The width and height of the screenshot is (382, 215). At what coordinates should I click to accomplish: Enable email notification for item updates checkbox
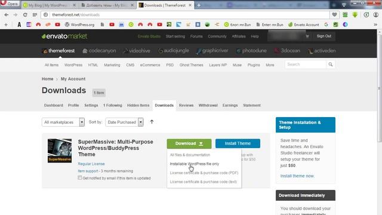click(x=79, y=178)
